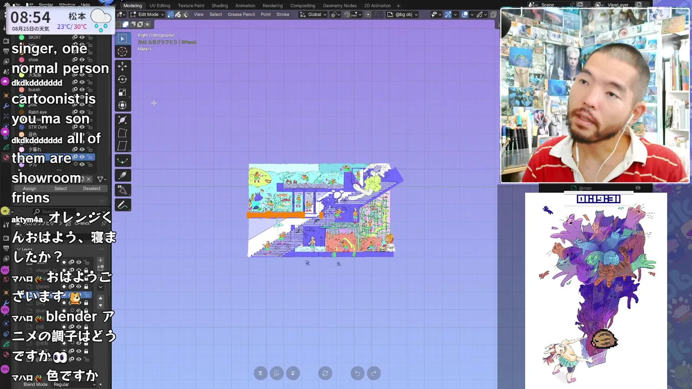This screenshot has width=692, height=389.
Task: Select the Move tool
Action: point(123,66)
